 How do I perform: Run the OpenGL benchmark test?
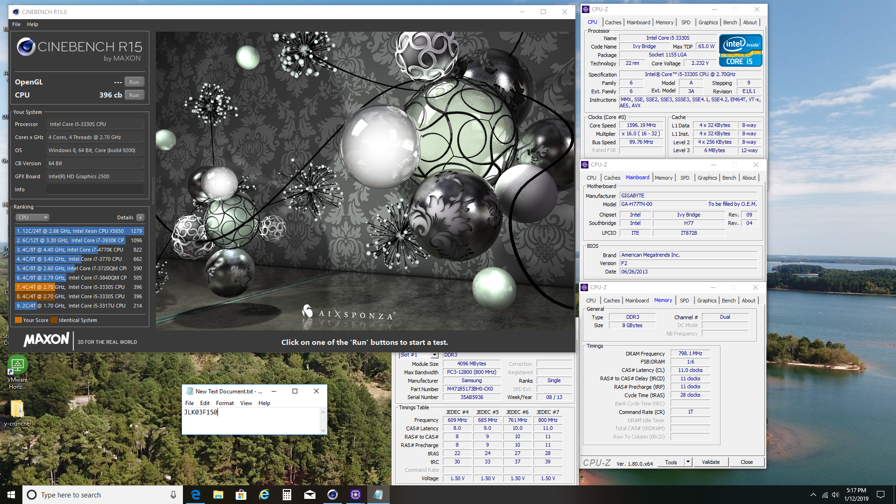(x=134, y=82)
